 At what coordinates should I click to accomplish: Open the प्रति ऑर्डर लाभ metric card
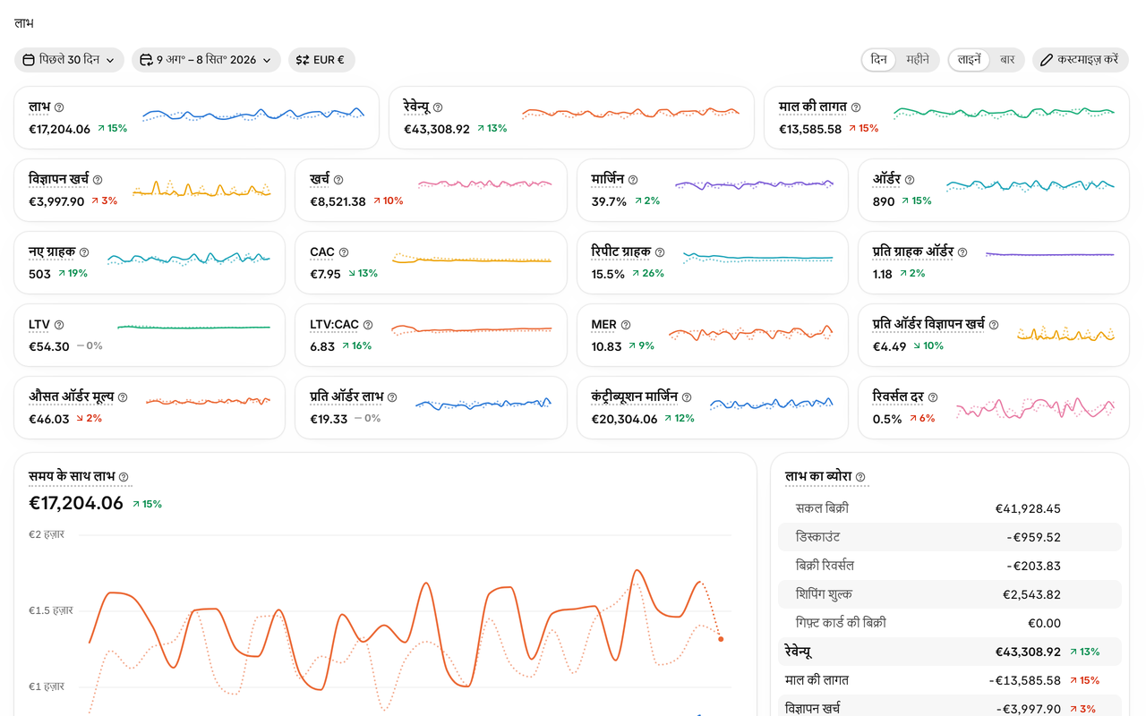point(431,408)
